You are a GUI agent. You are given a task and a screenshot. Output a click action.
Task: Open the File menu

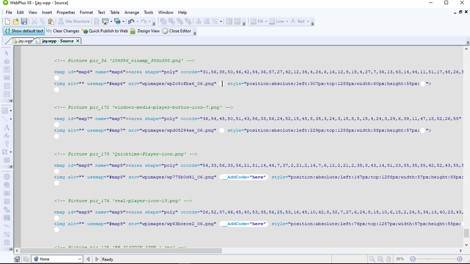coord(9,12)
